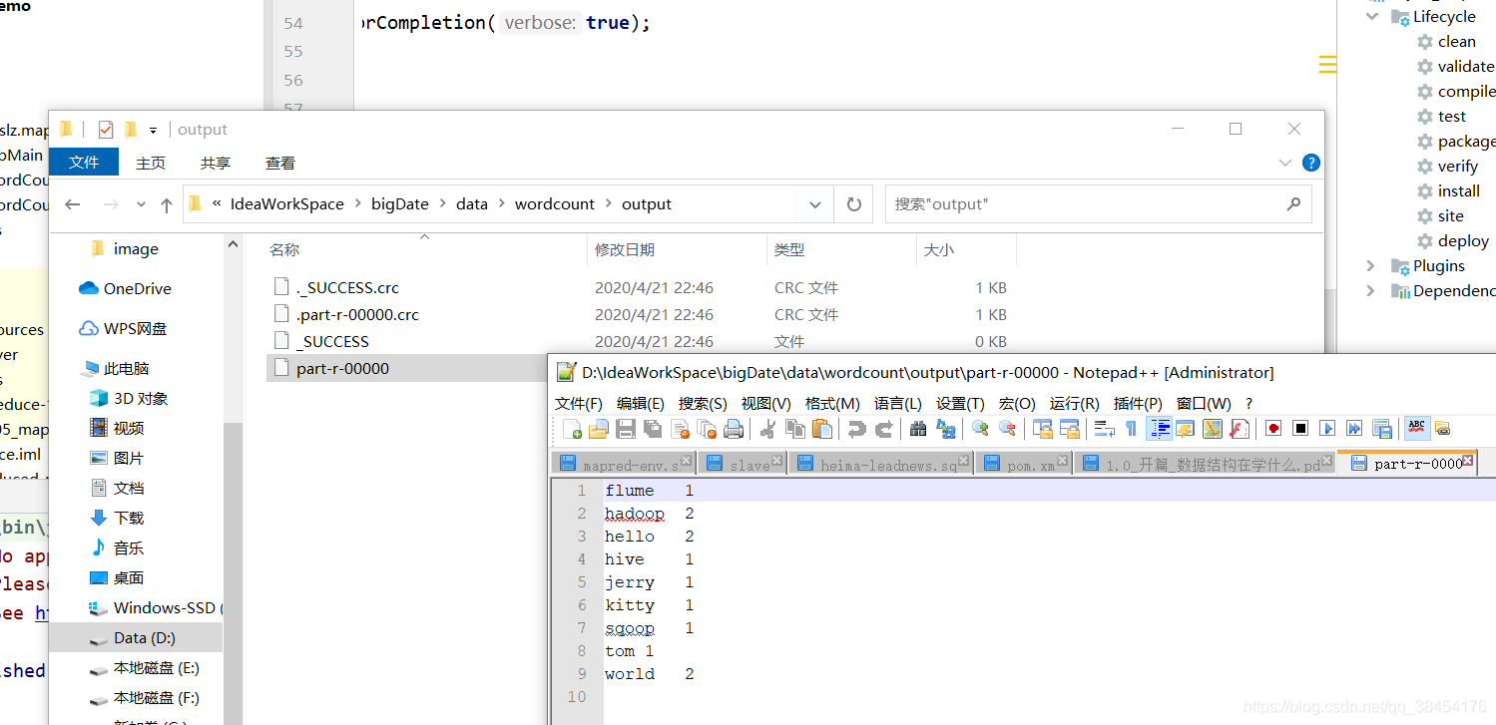Click Close document icon in Notepad++ toolbar

tap(681, 429)
